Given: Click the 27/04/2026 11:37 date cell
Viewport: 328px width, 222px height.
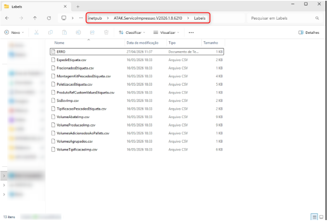Looking at the screenshot, I should 139,52.
